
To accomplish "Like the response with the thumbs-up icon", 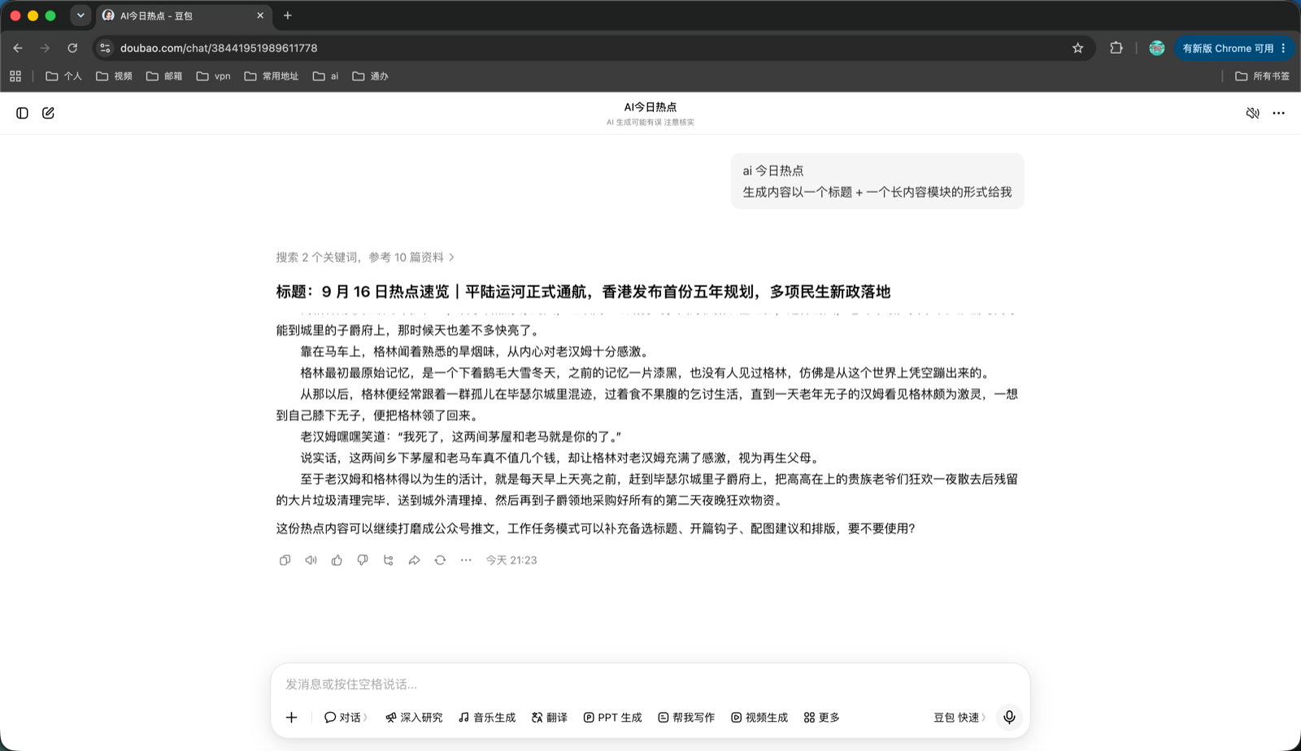I will (x=337, y=560).
